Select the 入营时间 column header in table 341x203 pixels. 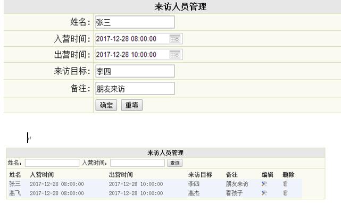pyautogui.click(x=41, y=175)
